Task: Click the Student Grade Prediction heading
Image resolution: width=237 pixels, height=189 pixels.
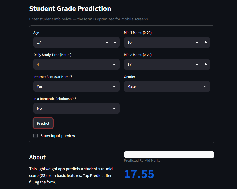Action: (x=70, y=9)
